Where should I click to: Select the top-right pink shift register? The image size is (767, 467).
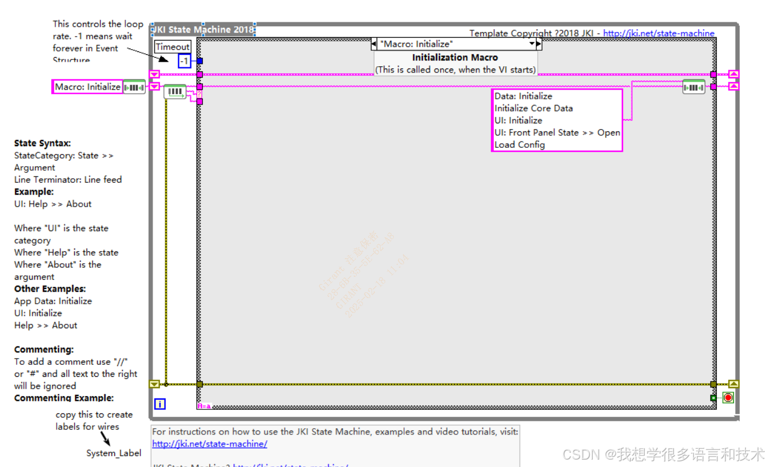point(734,74)
